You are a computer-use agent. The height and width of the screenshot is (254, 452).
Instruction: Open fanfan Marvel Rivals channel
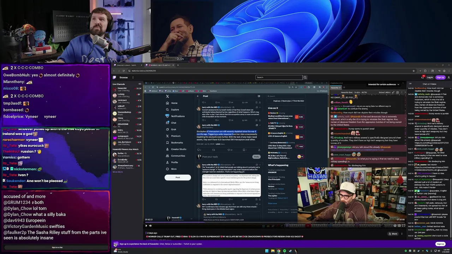point(127,154)
